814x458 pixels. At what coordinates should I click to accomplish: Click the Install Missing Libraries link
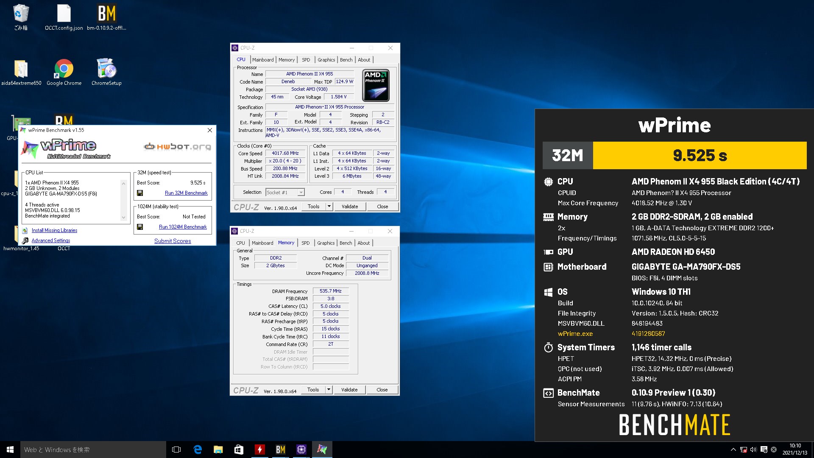point(54,230)
